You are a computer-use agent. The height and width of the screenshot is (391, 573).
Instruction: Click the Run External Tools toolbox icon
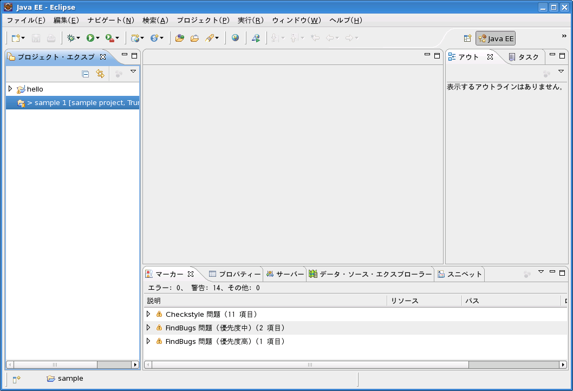click(109, 38)
